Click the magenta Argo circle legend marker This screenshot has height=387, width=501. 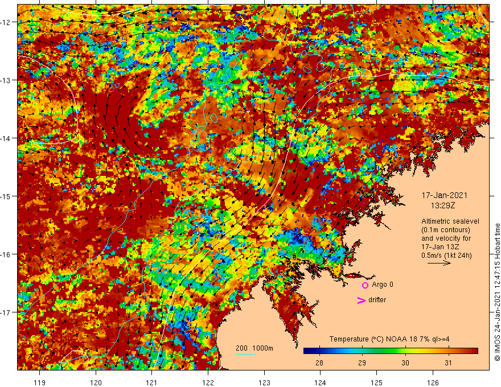point(365,285)
